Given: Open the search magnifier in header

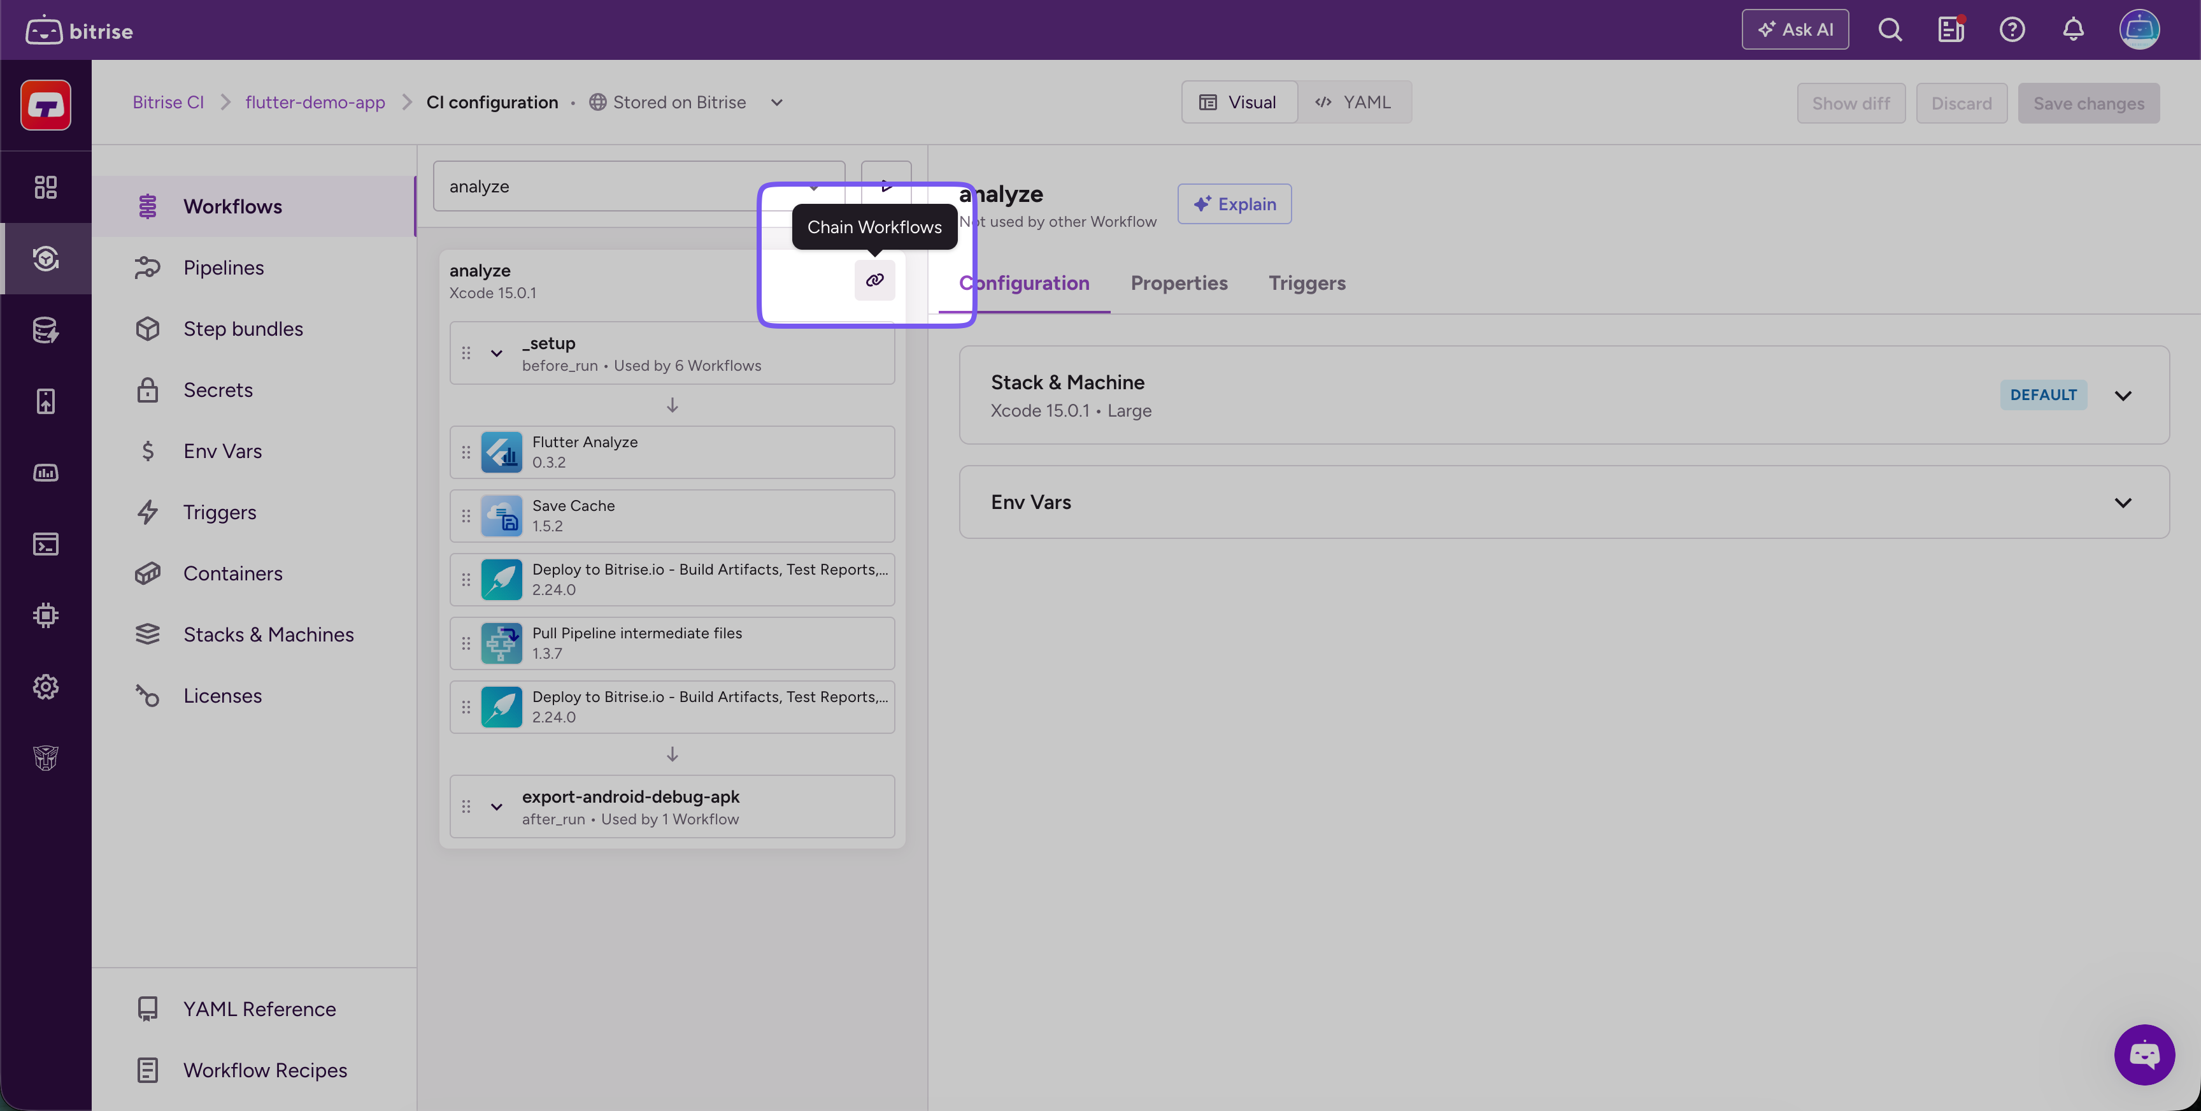Looking at the screenshot, I should (1890, 30).
